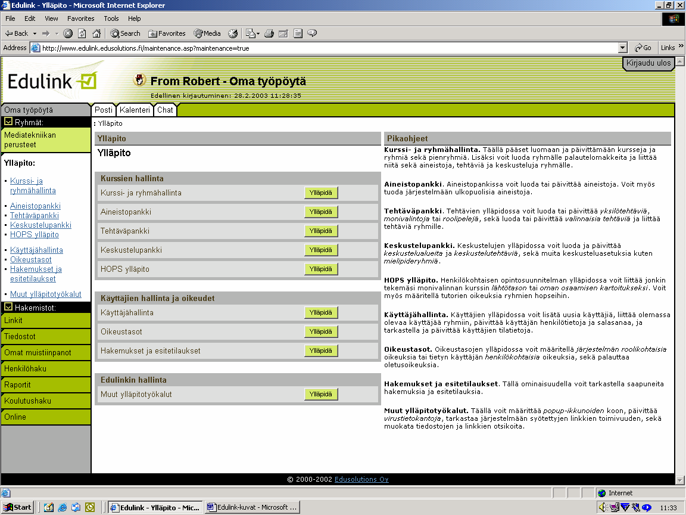Image resolution: width=686 pixels, height=515 pixels.
Task: Expand the Links toolbar chevron
Action: click(681, 46)
